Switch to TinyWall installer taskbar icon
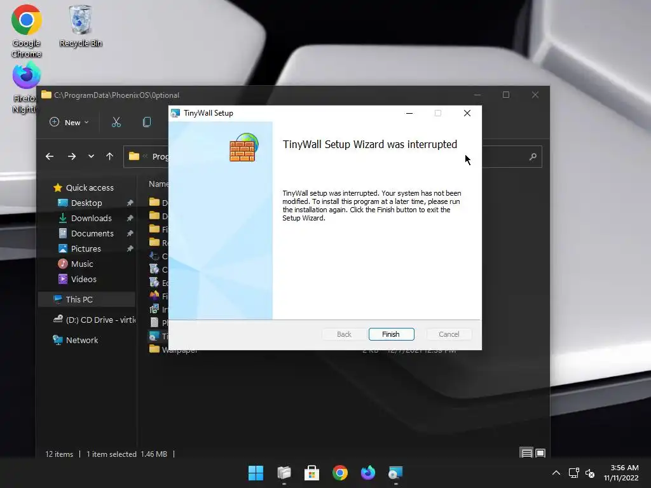Image resolution: width=651 pixels, height=488 pixels. pyautogui.click(x=395, y=473)
